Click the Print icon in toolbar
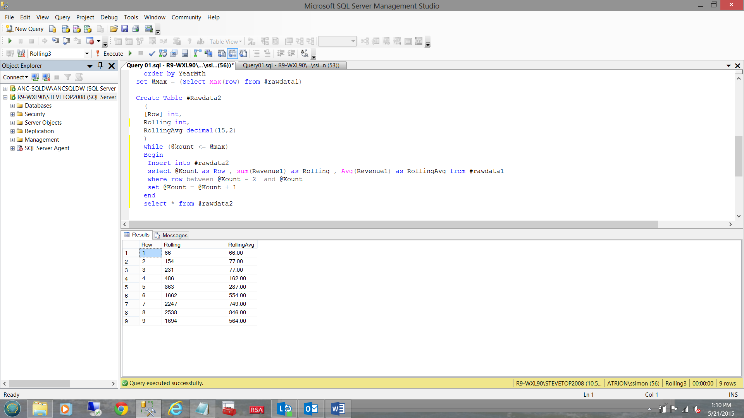 pyautogui.click(x=135, y=29)
